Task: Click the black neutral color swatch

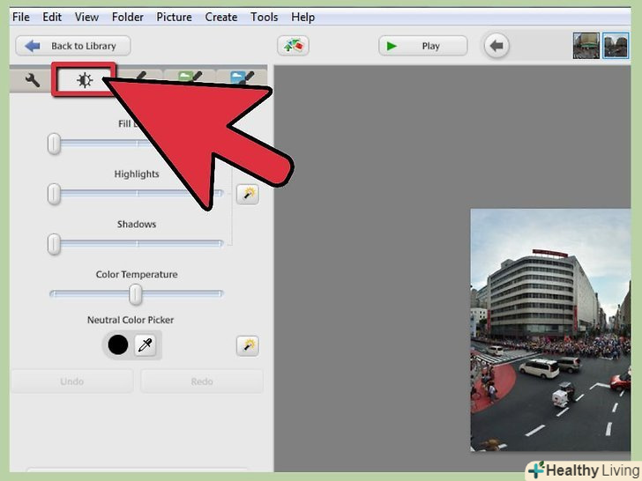Action: point(118,345)
